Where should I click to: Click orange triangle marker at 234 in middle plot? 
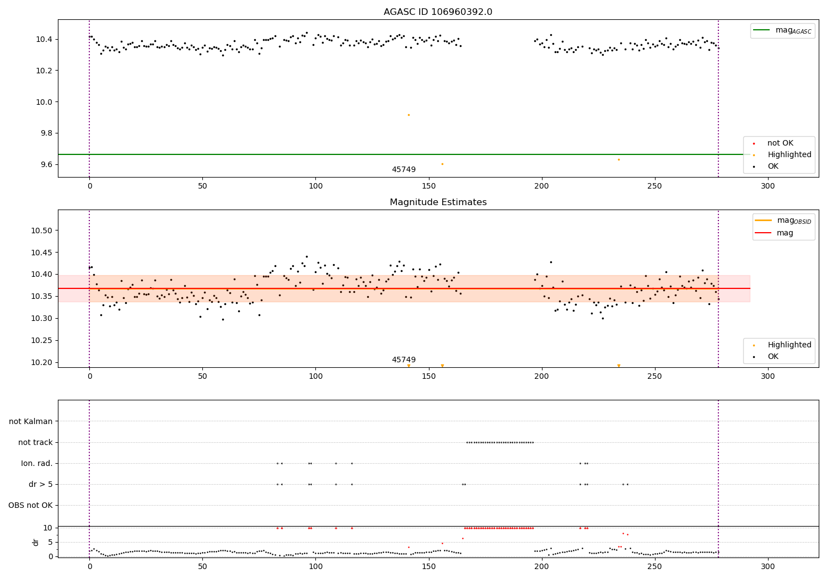coord(619,366)
